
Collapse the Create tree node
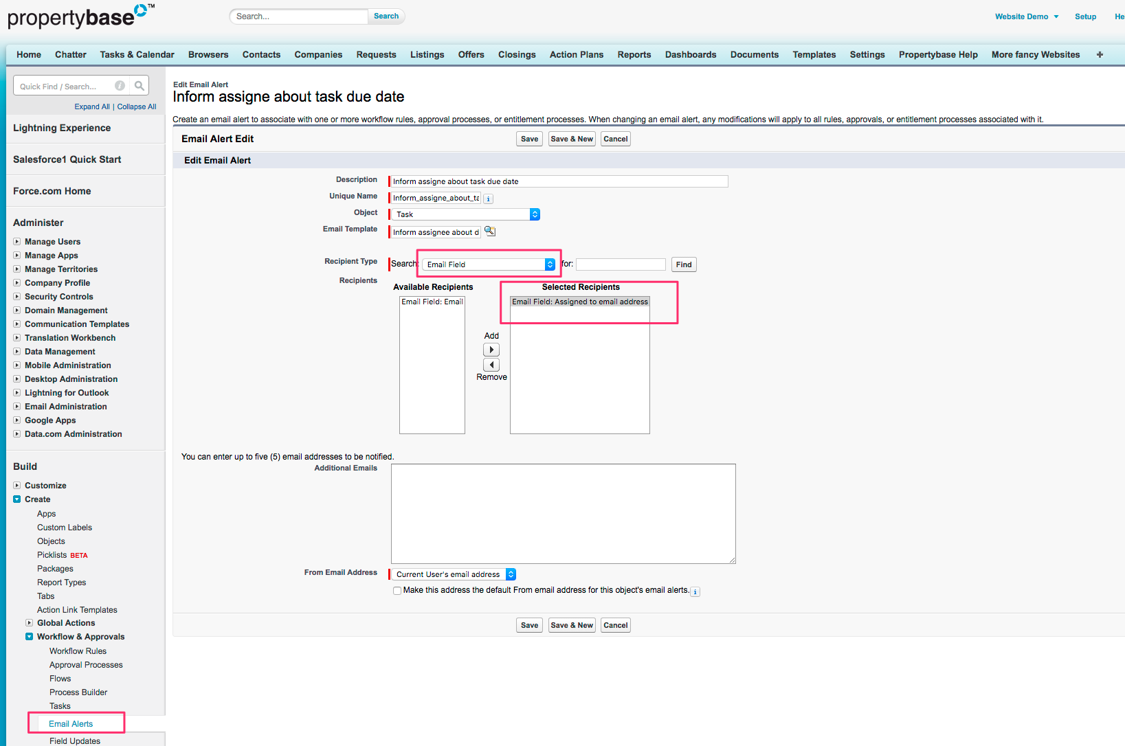(x=17, y=499)
